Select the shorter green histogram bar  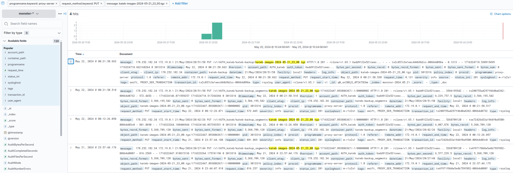click(x=207, y=36)
